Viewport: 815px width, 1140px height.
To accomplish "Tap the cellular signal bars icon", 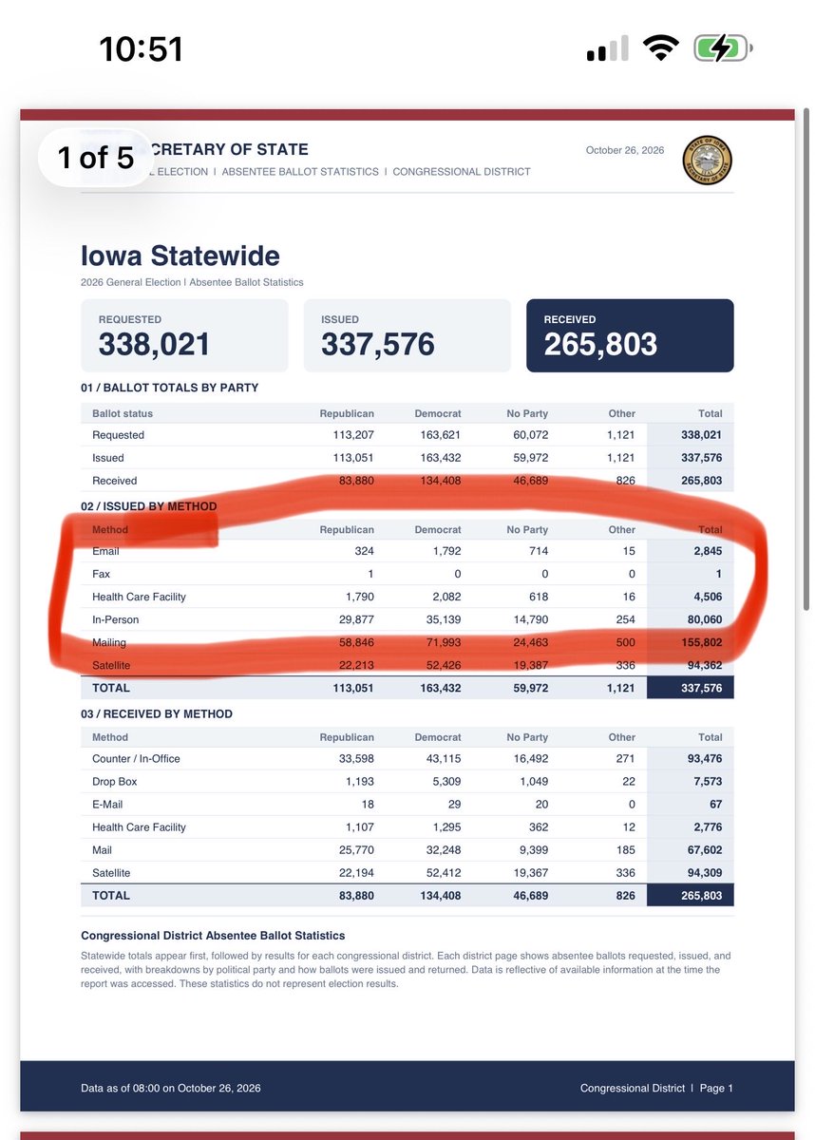I will pos(608,49).
